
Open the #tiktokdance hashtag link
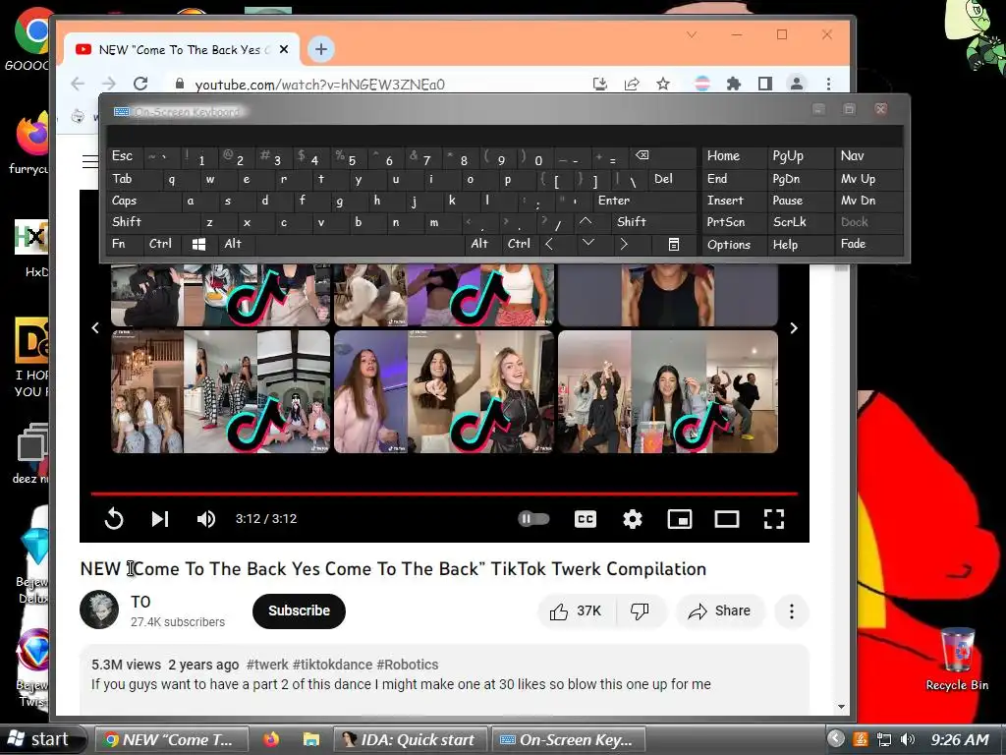(332, 665)
